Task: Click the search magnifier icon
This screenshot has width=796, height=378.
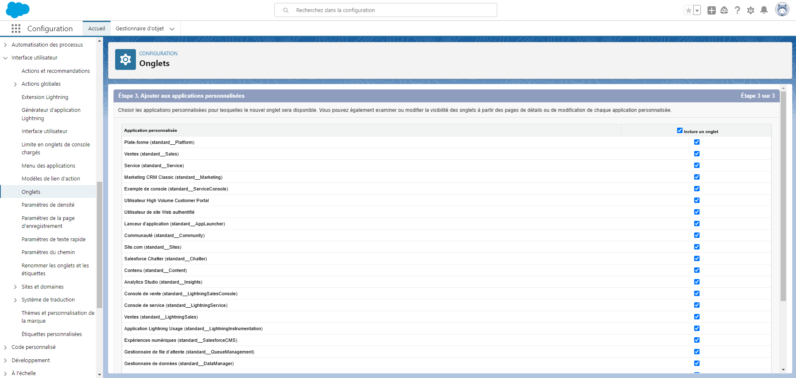Action: [286, 10]
